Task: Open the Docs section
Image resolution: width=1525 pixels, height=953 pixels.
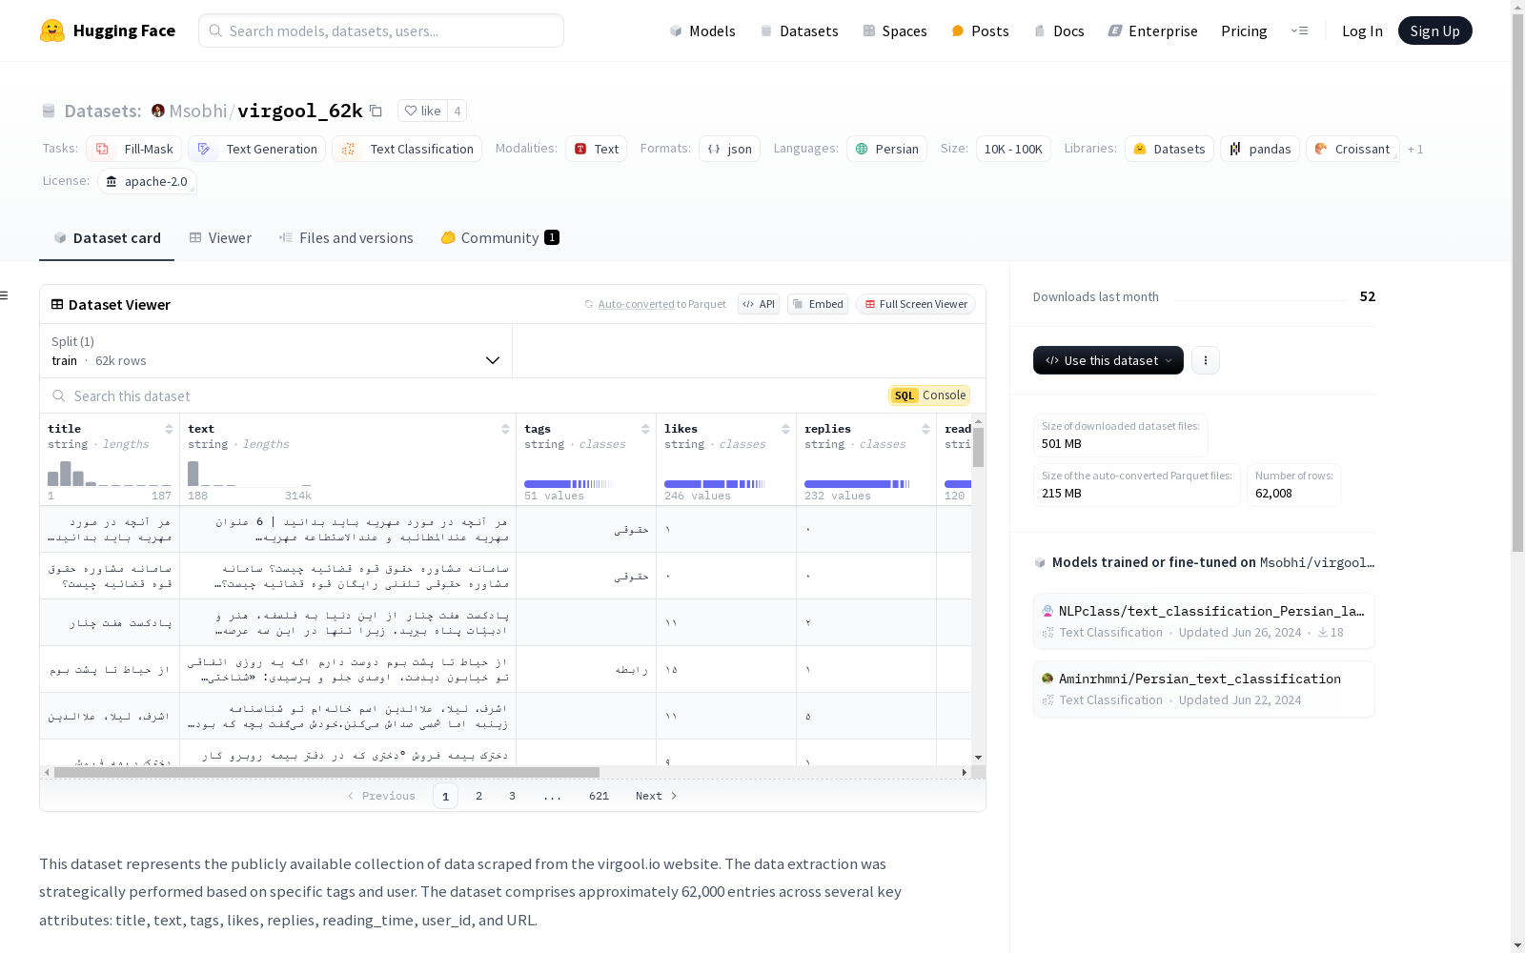Action: coord(1059,30)
